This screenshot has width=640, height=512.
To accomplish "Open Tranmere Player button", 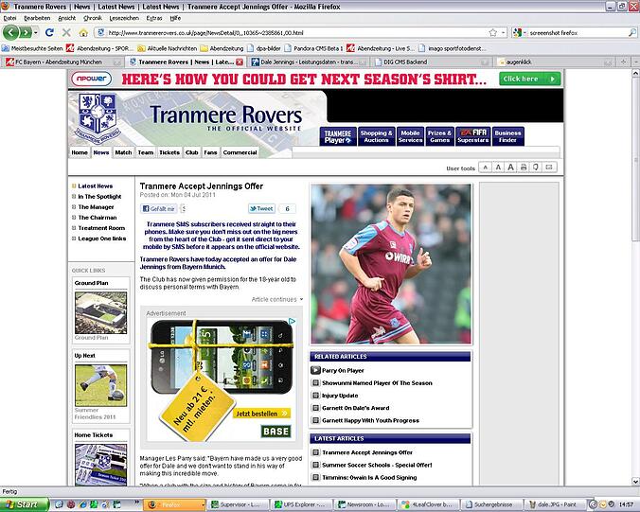I will click(338, 136).
